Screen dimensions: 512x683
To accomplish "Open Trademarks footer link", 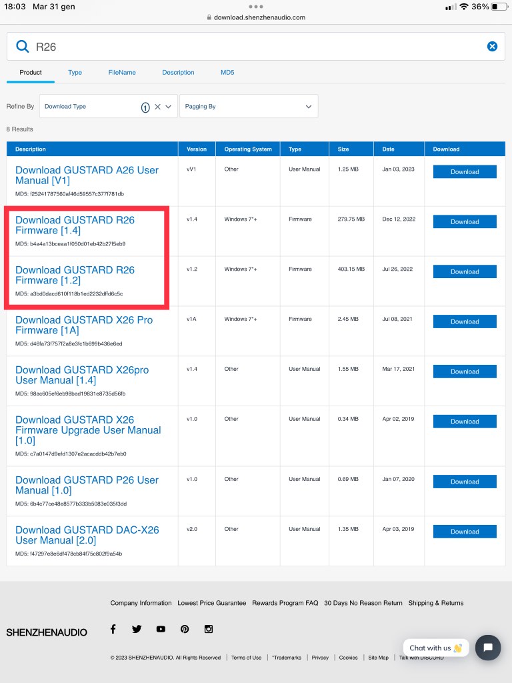I will click(x=287, y=657).
